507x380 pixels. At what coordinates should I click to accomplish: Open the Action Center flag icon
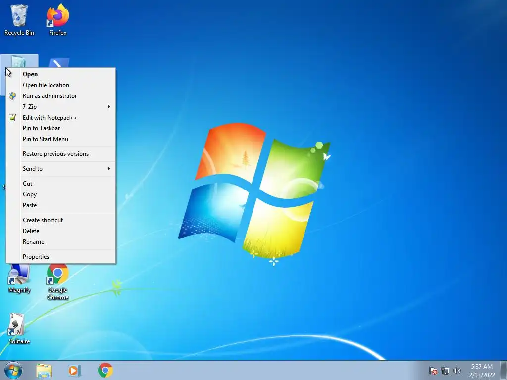tap(433, 371)
